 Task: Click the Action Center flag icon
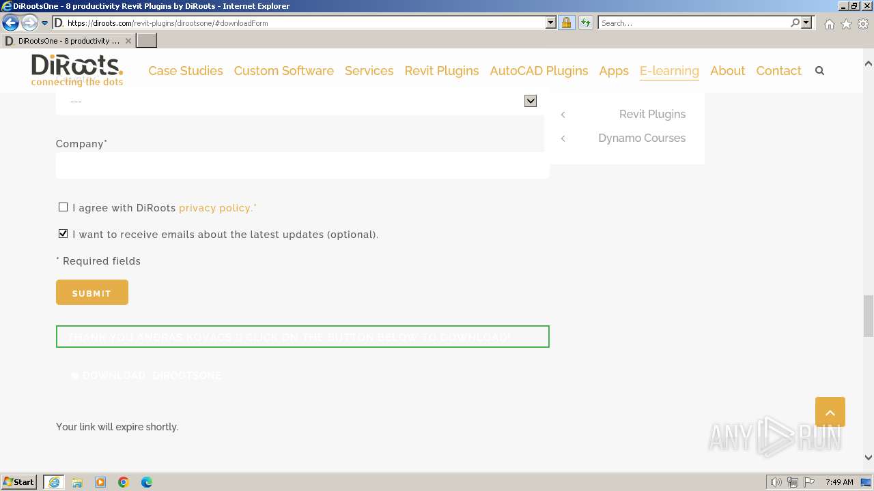[809, 482]
